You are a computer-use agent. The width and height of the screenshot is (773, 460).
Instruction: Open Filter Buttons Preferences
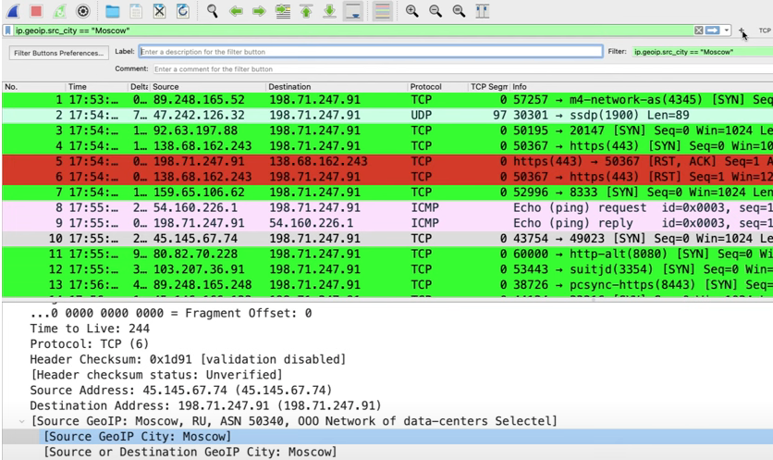point(58,53)
